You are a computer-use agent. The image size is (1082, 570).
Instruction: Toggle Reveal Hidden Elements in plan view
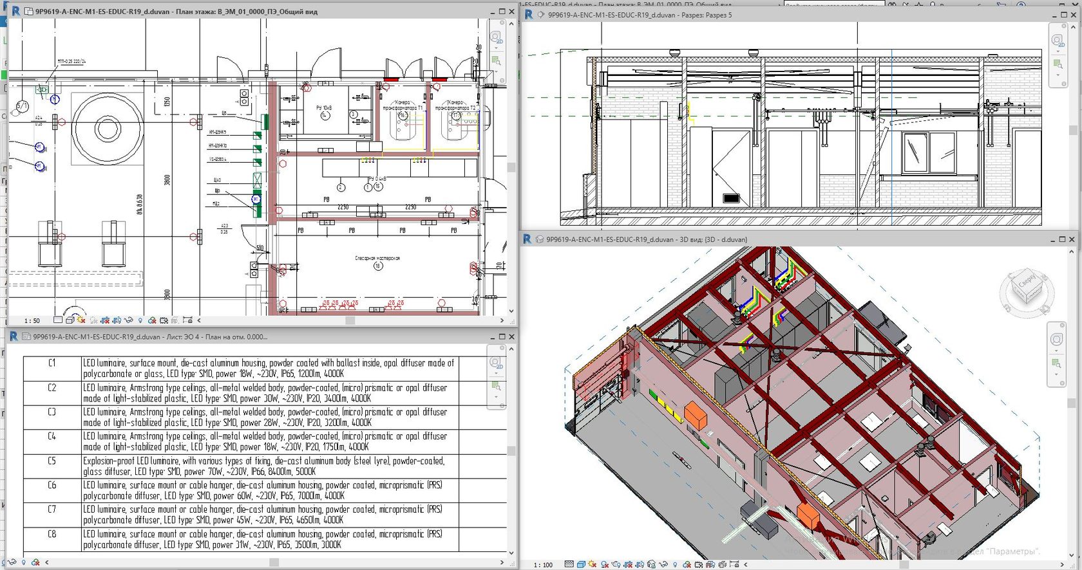point(140,320)
